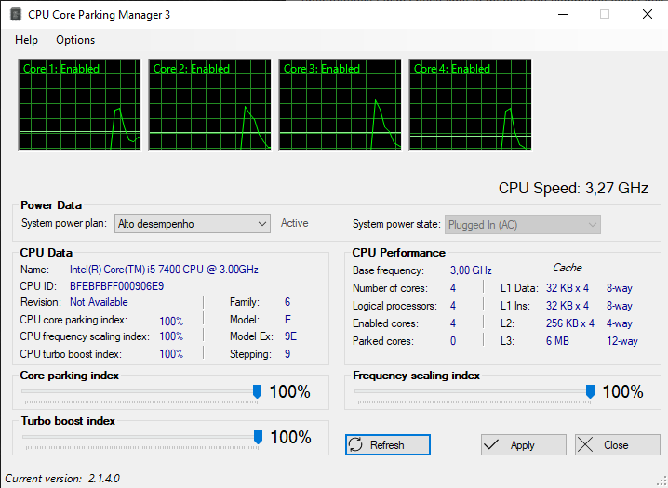The image size is (668, 488).
Task: Click the Apply button
Action: (x=522, y=445)
